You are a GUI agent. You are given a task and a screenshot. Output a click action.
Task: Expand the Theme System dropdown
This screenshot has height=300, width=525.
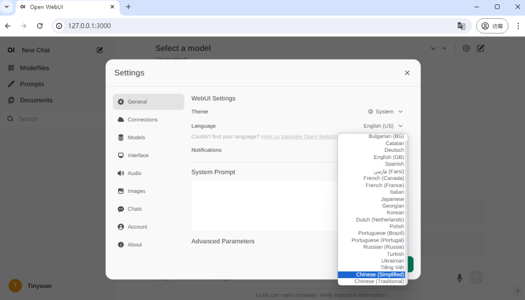point(385,111)
